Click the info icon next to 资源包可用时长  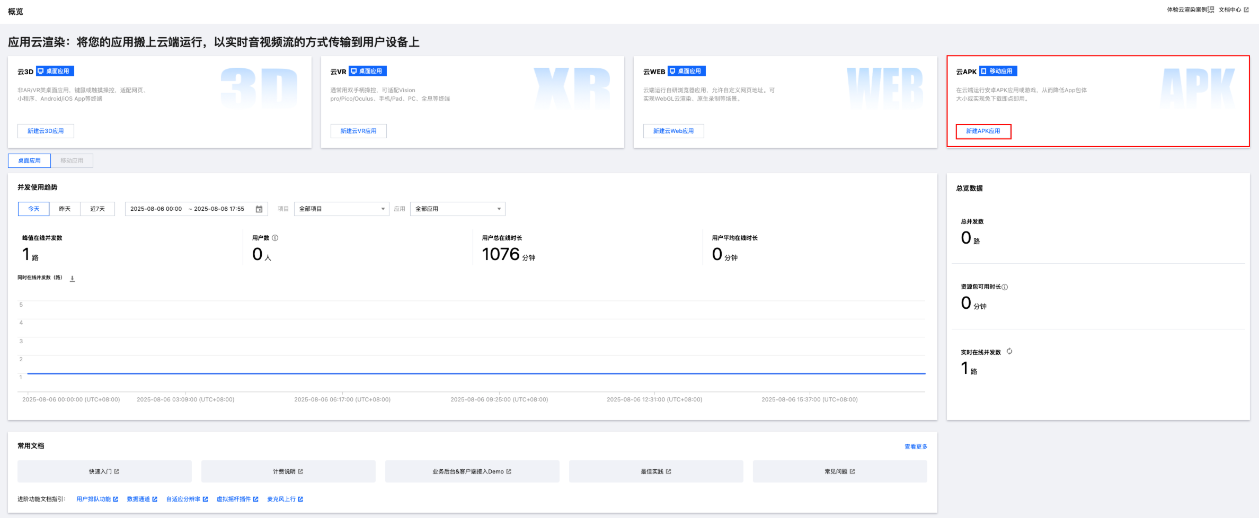click(x=1005, y=287)
